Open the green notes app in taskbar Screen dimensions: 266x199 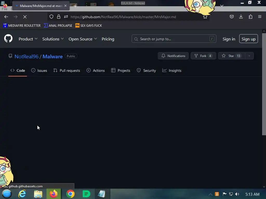(86, 194)
